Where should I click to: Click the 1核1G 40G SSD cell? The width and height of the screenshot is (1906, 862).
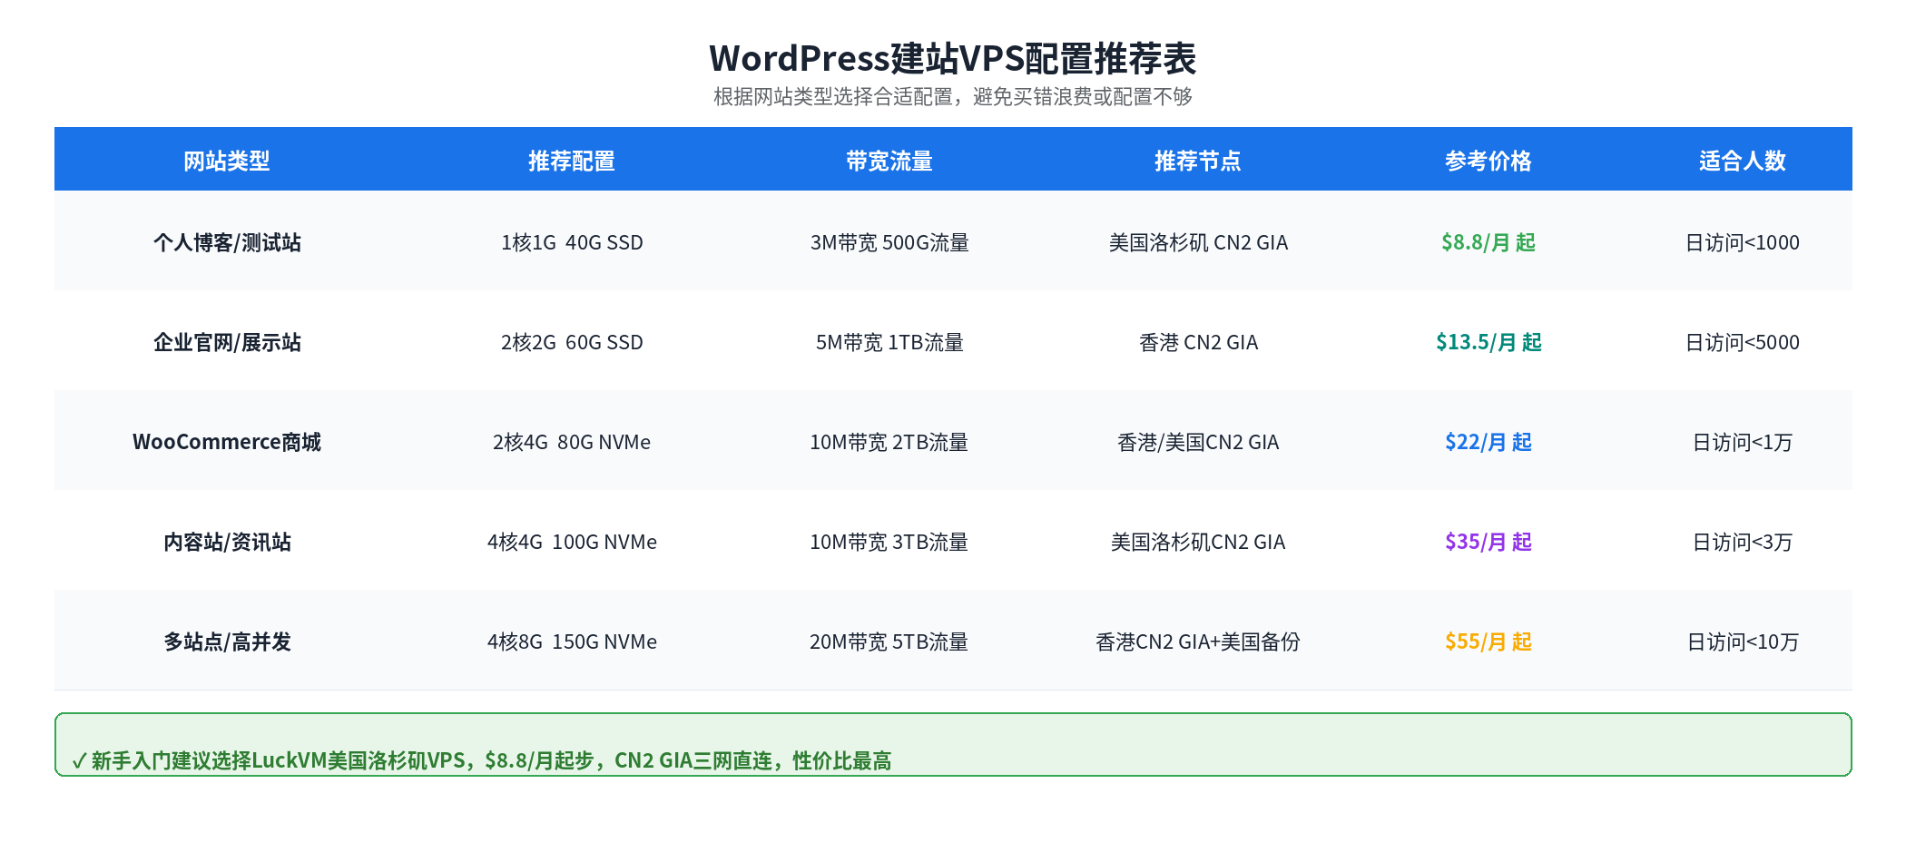pos(572,242)
